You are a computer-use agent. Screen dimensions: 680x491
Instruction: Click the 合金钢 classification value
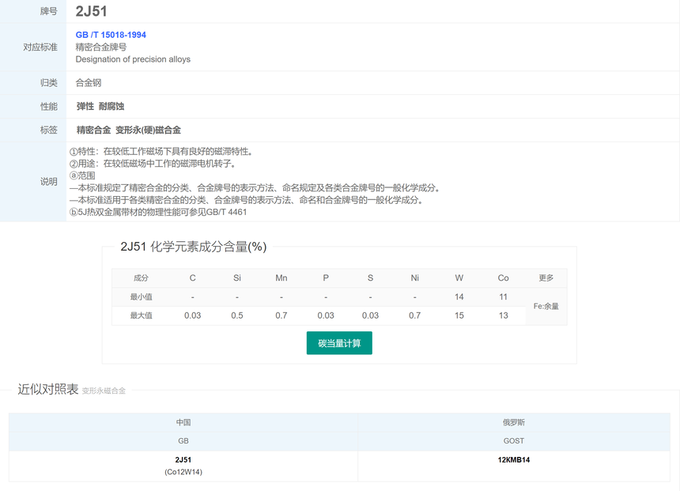(x=89, y=82)
